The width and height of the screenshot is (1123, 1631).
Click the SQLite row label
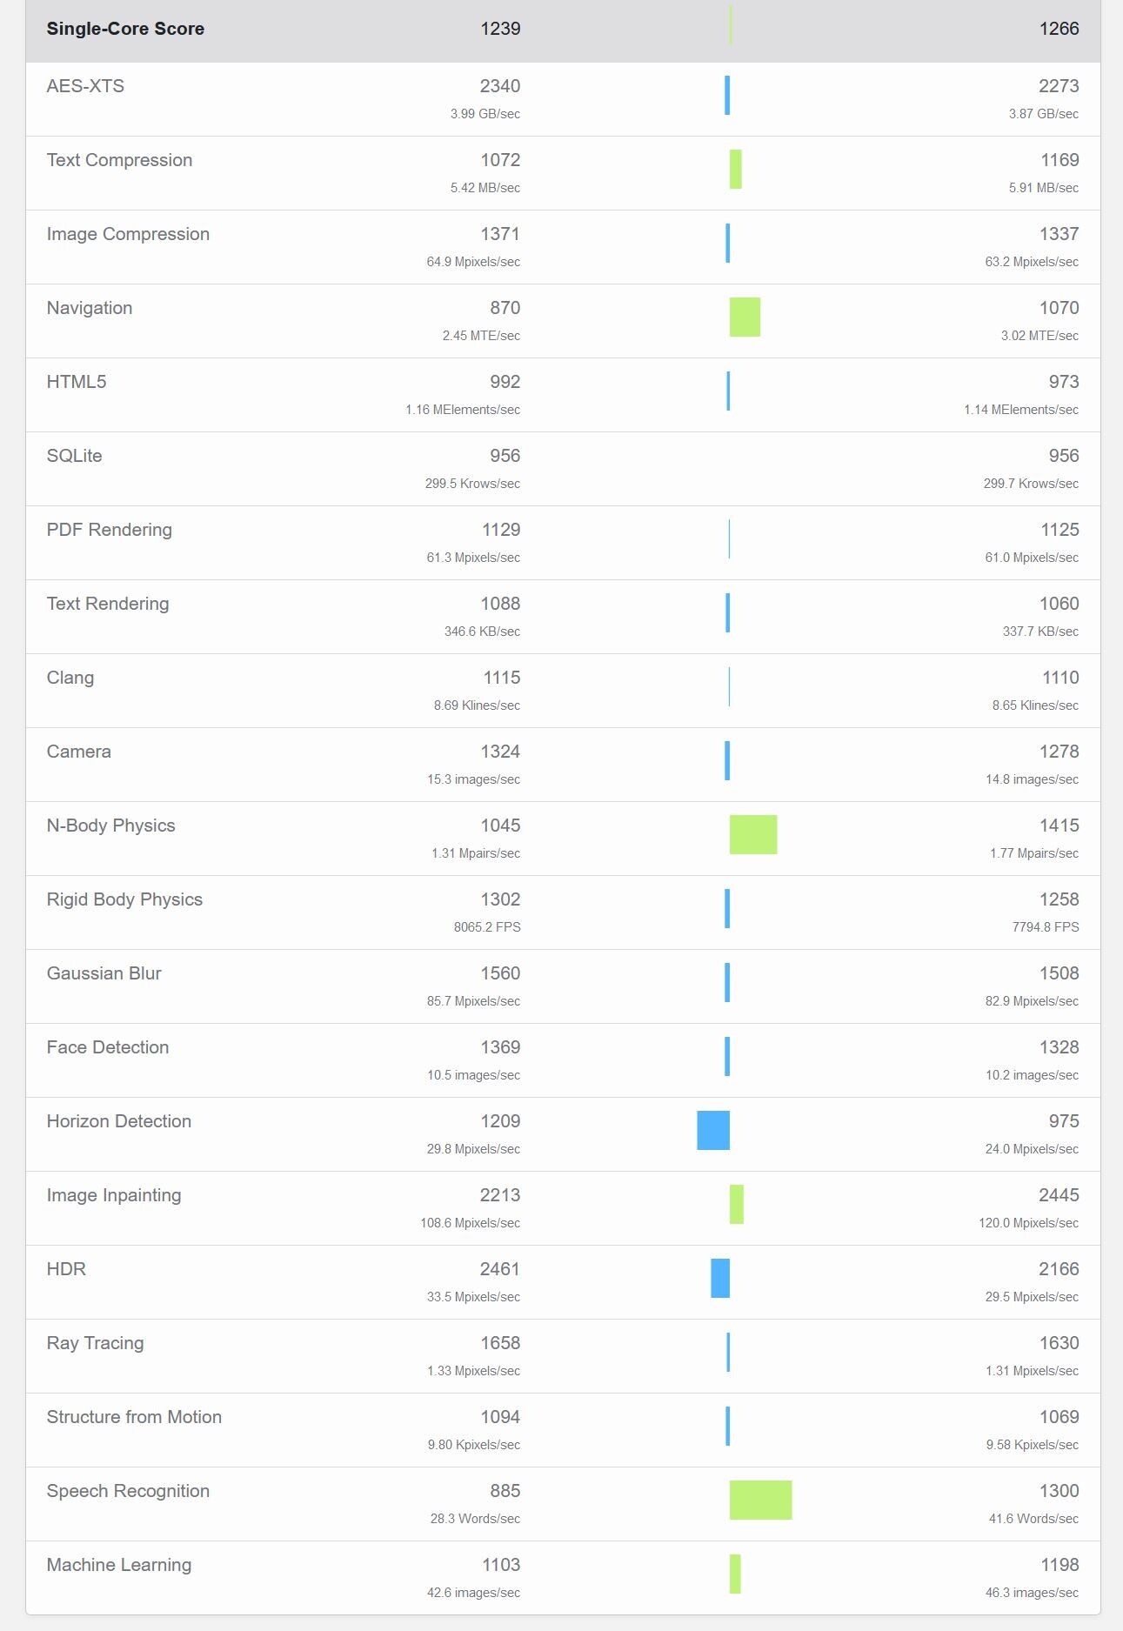pos(74,456)
